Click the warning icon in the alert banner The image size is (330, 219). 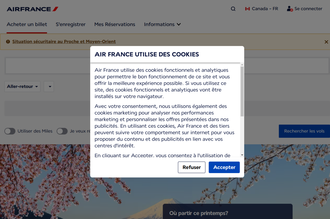[x=8, y=42]
